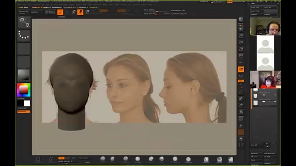Click the AutoReorder button
The width and height of the screenshot is (296, 166).
271,154
